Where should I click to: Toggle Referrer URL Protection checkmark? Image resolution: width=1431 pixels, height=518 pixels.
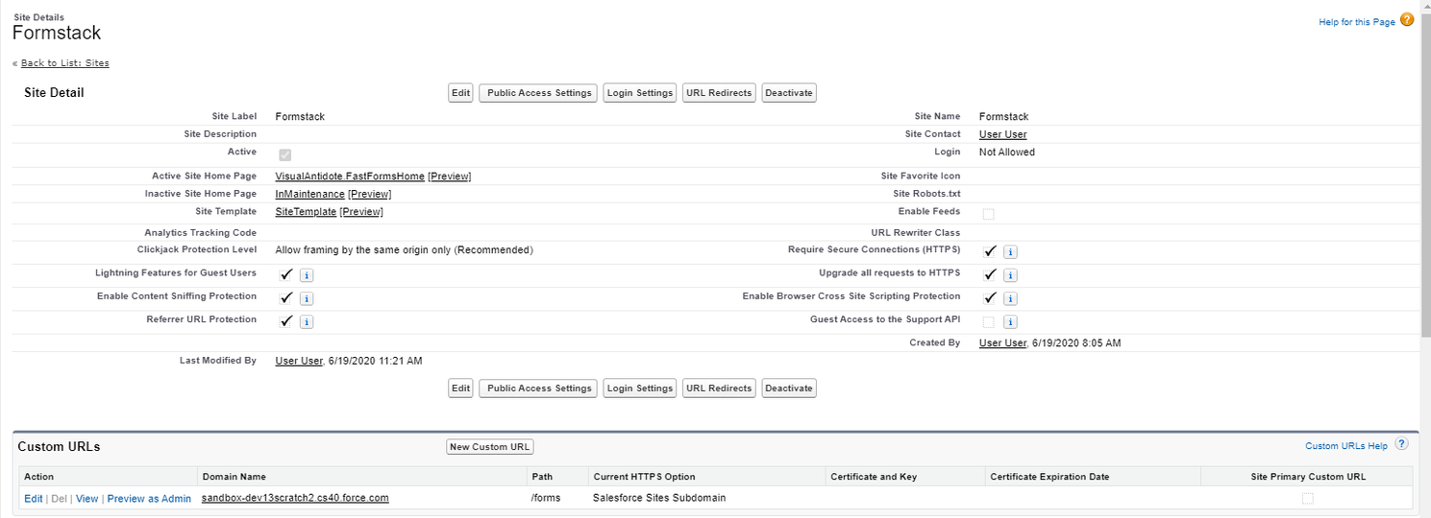285,320
